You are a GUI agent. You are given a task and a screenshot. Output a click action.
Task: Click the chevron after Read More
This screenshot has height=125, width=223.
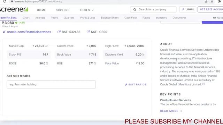181,111
